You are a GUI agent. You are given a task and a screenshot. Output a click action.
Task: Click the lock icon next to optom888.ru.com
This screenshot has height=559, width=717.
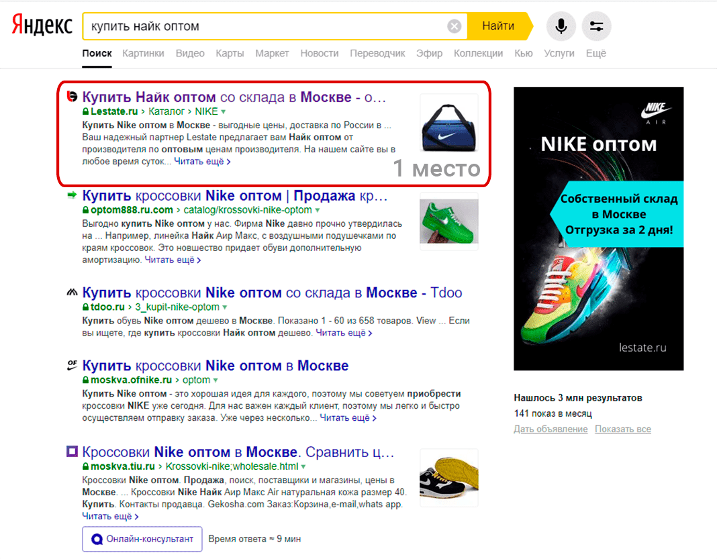pyautogui.click(x=85, y=210)
